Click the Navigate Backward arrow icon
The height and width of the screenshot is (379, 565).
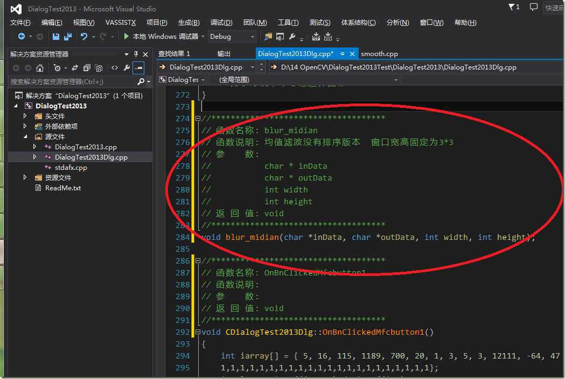click(x=22, y=37)
